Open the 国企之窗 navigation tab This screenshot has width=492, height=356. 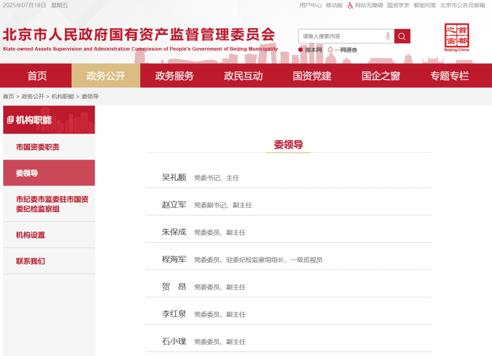click(380, 76)
